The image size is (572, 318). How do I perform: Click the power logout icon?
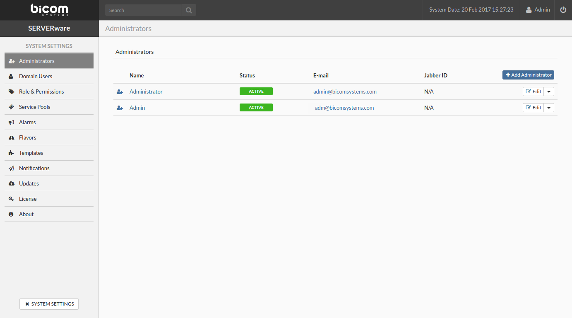[563, 10]
